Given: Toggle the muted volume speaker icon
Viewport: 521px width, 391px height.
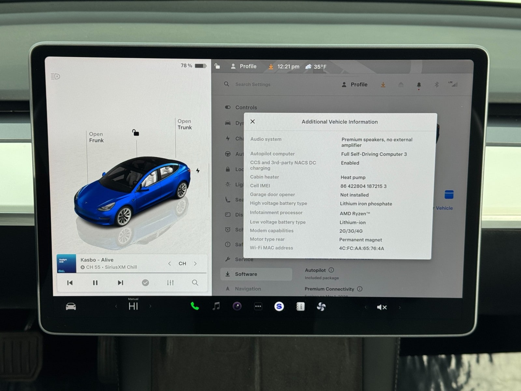Looking at the screenshot, I should point(382,307).
